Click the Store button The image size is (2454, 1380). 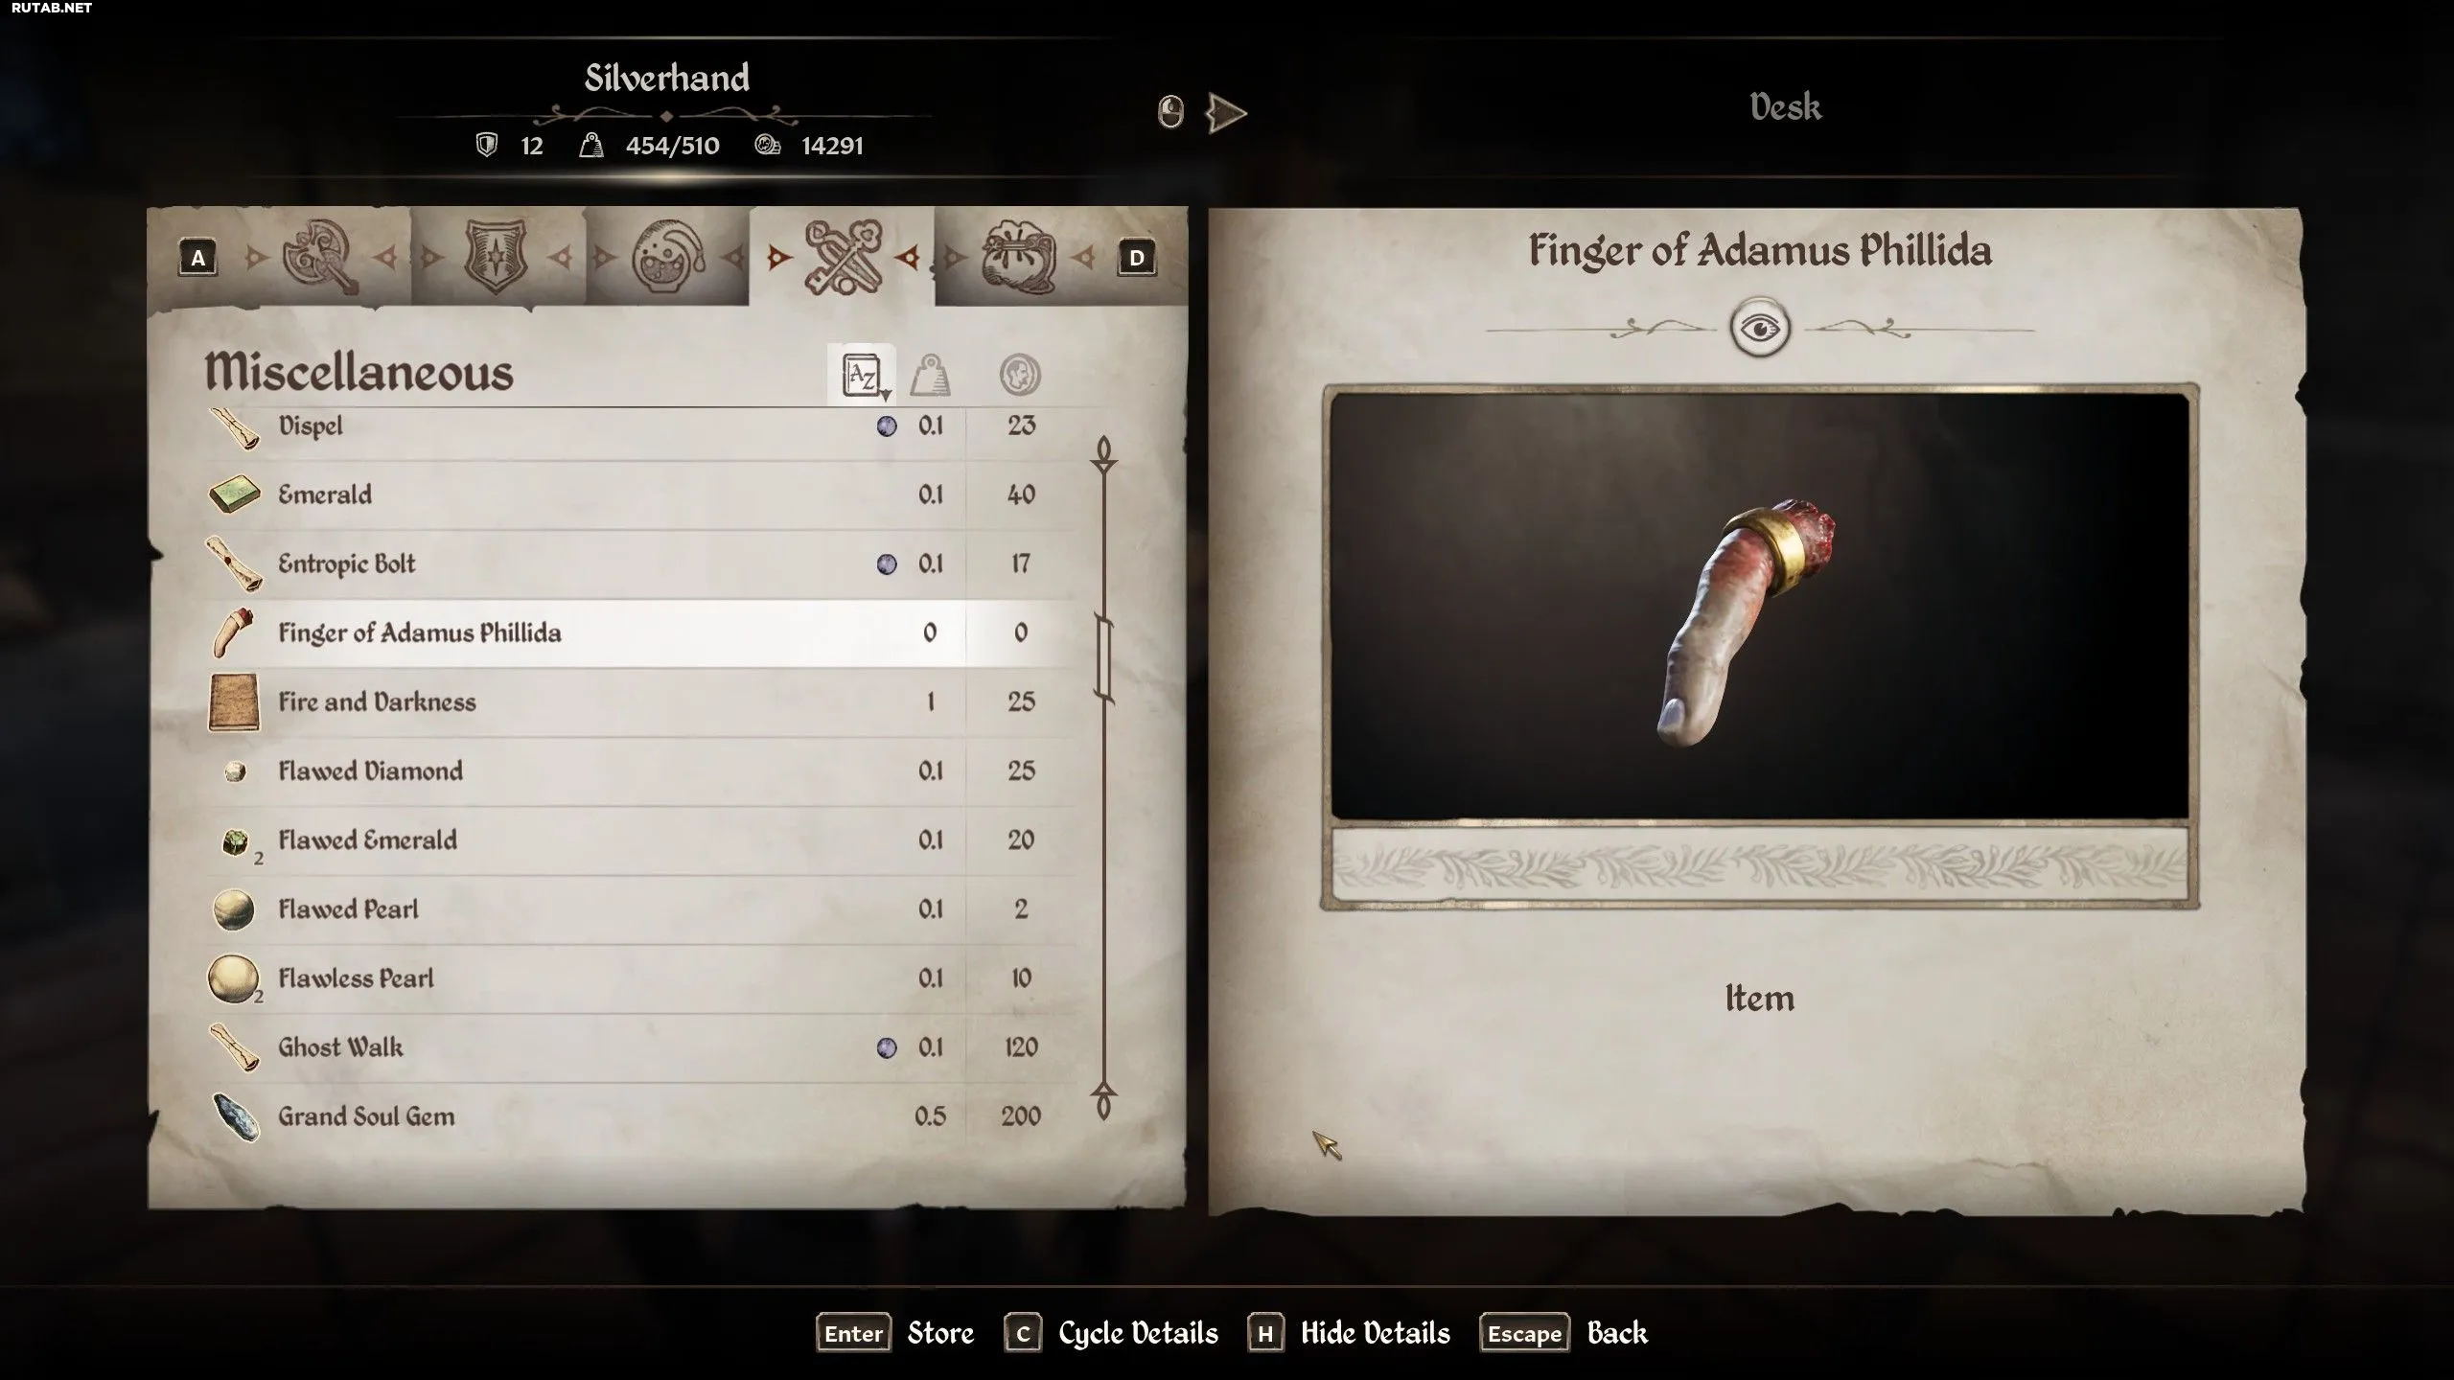point(895,1333)
